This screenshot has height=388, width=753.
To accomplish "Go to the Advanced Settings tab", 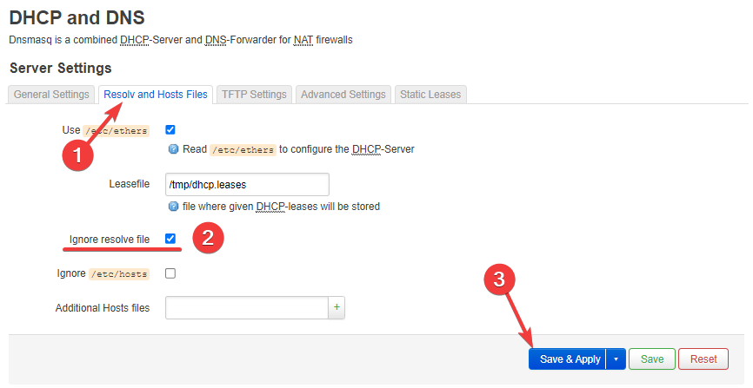I will pyautogui.click(x=343, y=95).
